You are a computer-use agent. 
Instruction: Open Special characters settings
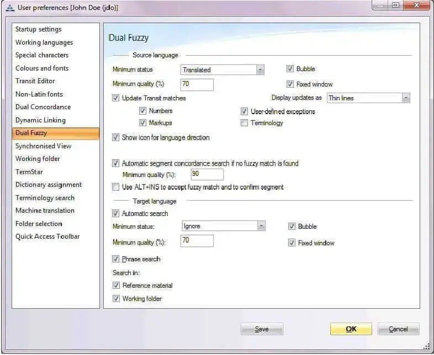(42, 55)
